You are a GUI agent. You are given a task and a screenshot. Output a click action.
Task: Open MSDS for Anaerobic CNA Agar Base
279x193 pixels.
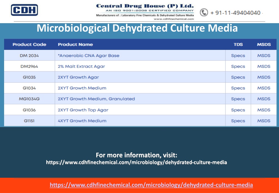point(264,56)
